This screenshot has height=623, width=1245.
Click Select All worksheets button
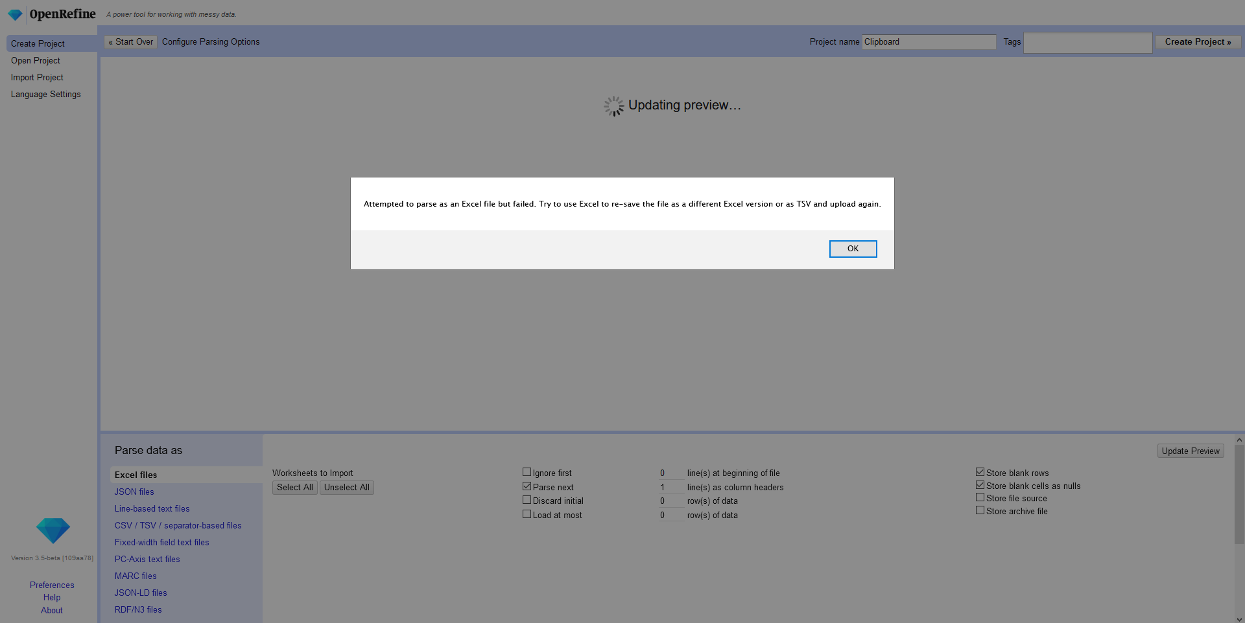pyautogui.click(x=294, y=488)
